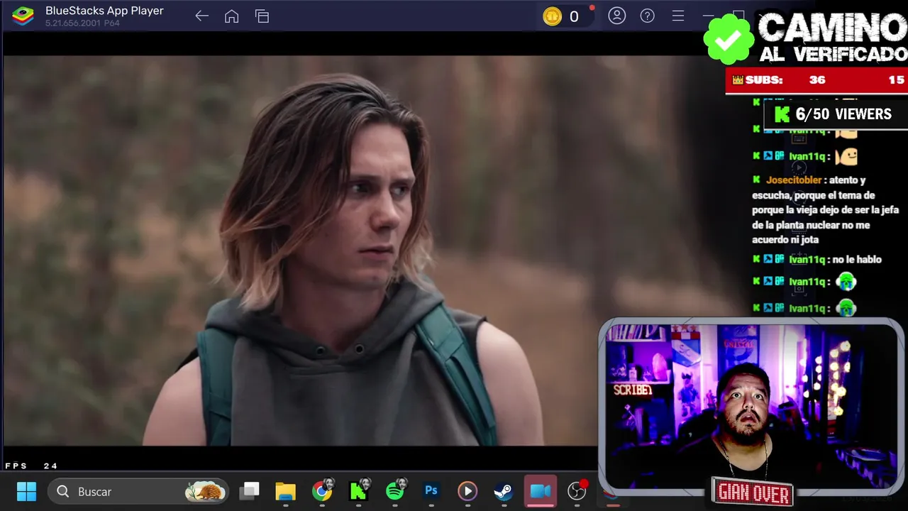Screen dimensions: 908x511
Task: Click the streamer webcam thumbnail
Action: (751, 406)
